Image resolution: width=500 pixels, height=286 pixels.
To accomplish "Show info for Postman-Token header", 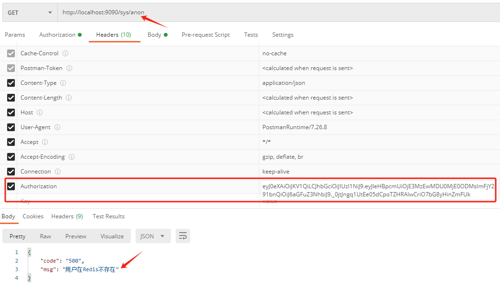I will click(x=69, y=68).
